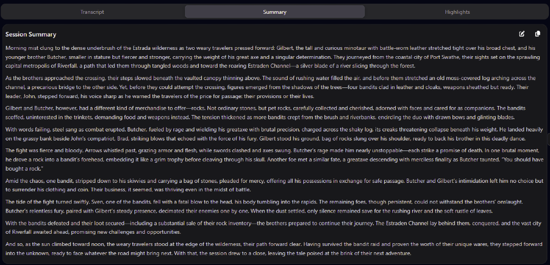Click the paragraph starting "Amid the chaos"
Image resolution: width=550 pixels, height=265 pixels.
click(274, 185)
